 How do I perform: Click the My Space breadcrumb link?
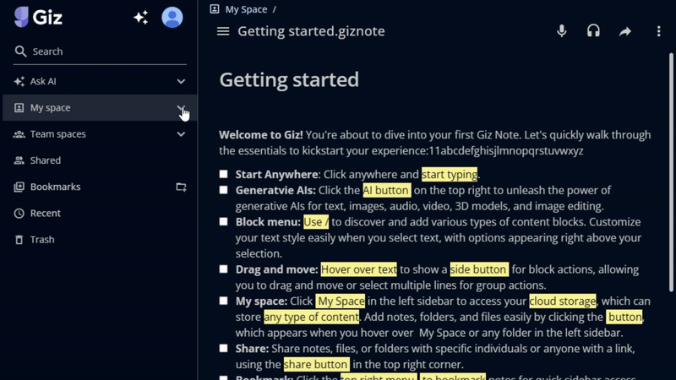click(x=246, y=9)
